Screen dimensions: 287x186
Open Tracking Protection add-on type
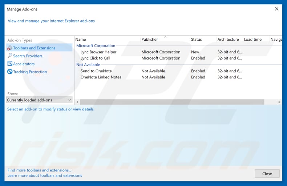click(30, 72)
